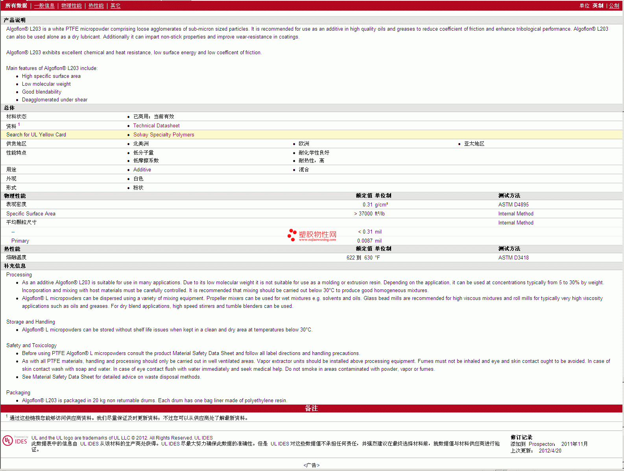
Task: Select the ASTM D4895 test method text
Action: click(x=513, y=204)
